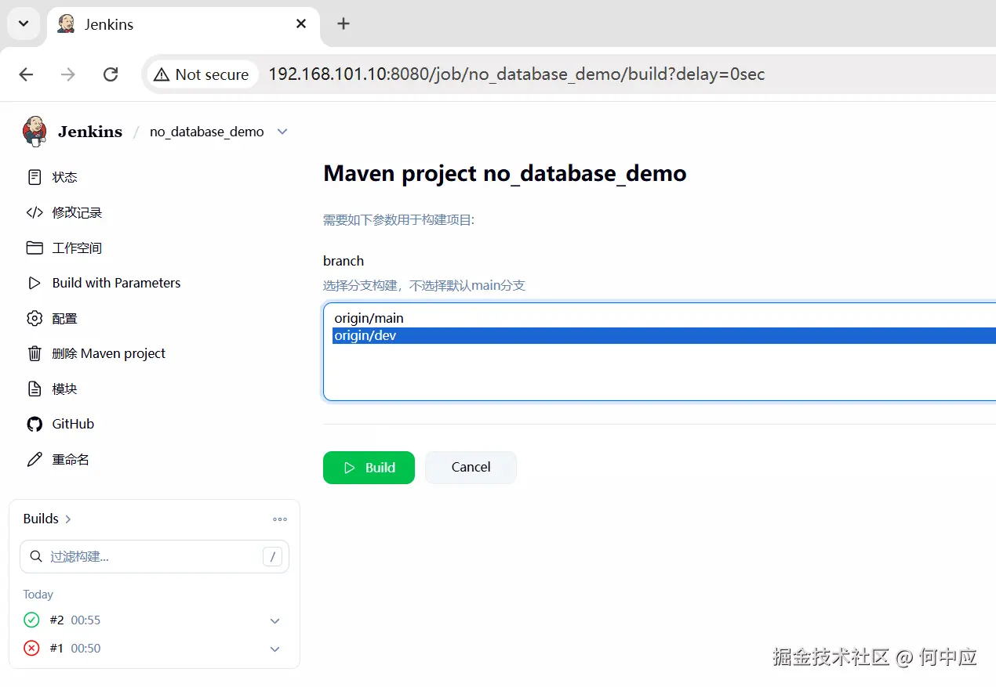The height and width of the screenshot is (687, 996).
Task: Expand the Builds heading chevron
Action: [68, 519]
